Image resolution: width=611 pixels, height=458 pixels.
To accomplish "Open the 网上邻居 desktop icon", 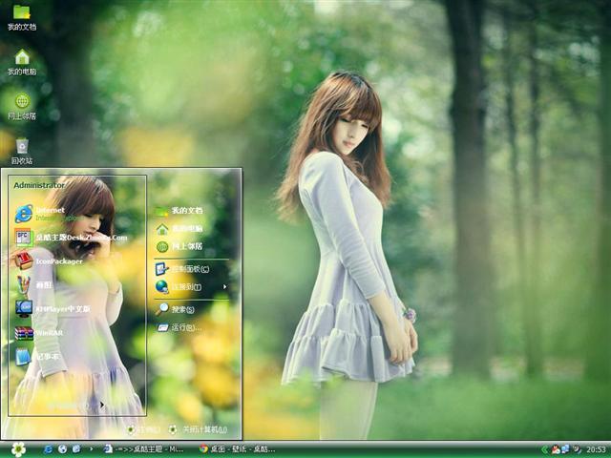I will click(x=22, y=107).
